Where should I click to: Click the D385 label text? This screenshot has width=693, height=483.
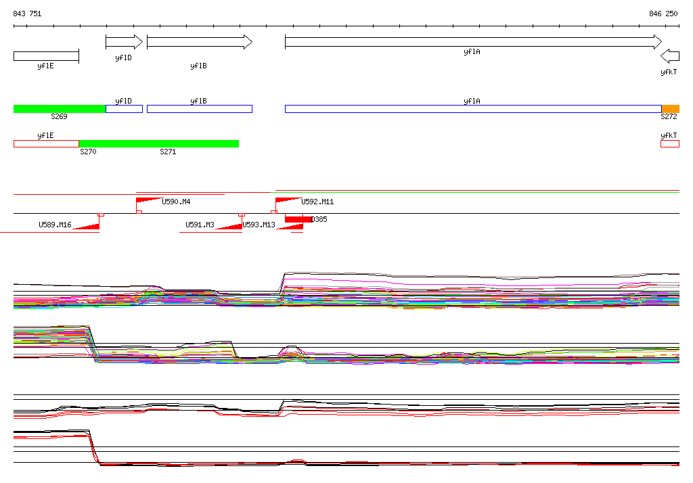pos(319,219)
